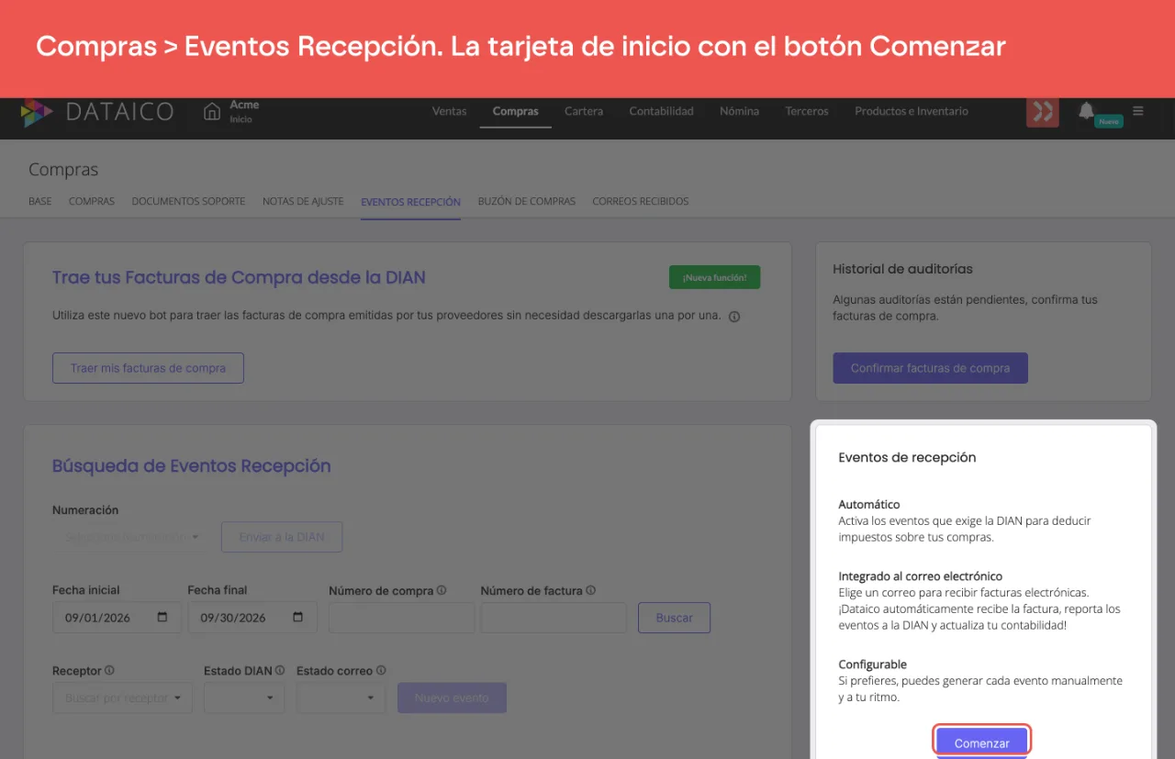Viewport: 1175px width, 759px height.
Task: Click Traer mis facturas de compra
Action: [148, 368]
